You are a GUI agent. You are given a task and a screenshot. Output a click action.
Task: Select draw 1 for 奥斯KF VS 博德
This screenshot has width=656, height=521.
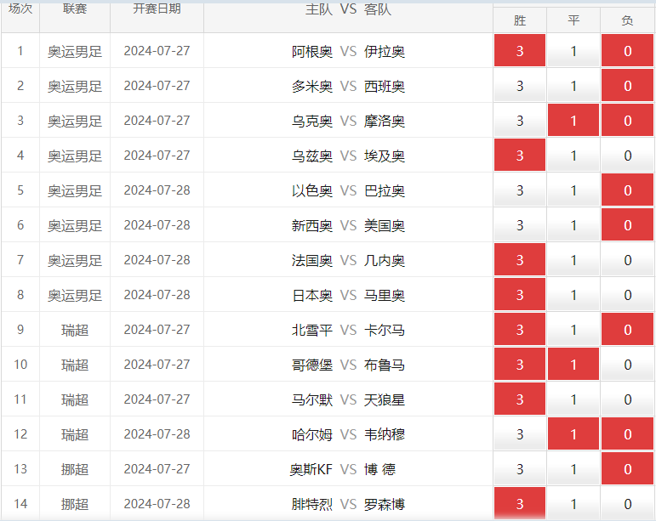(x=573, y=469)
